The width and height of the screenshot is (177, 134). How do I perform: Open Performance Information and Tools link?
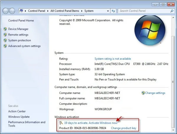tap(27, 124)
